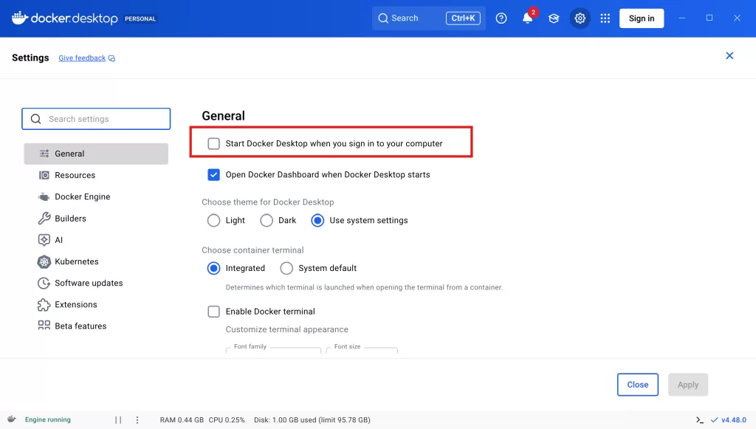Open the Give feedback link
Screen dimensions: 756x429
click(x=82, y=58)
